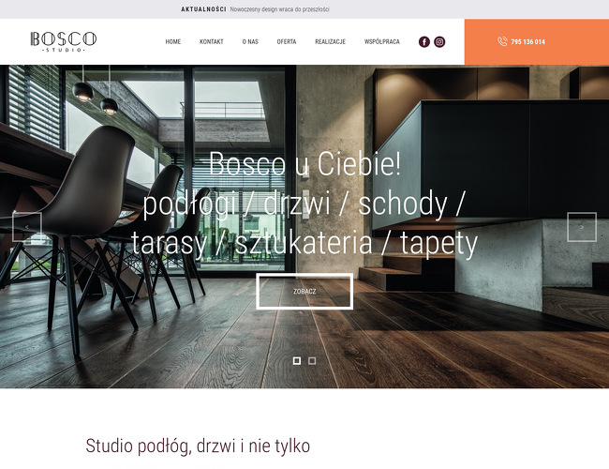Open the Nowoczesny design news headline

tap(279, 9)
